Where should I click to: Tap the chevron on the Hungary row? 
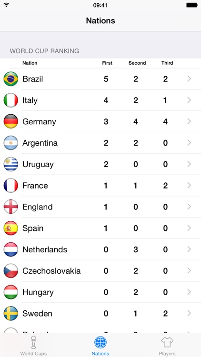pos(189,292)
